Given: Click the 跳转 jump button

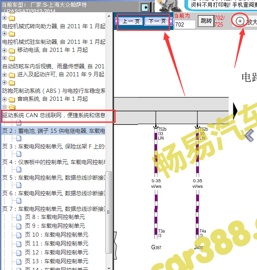Looking at the screenshot, I should coord(206,21).
